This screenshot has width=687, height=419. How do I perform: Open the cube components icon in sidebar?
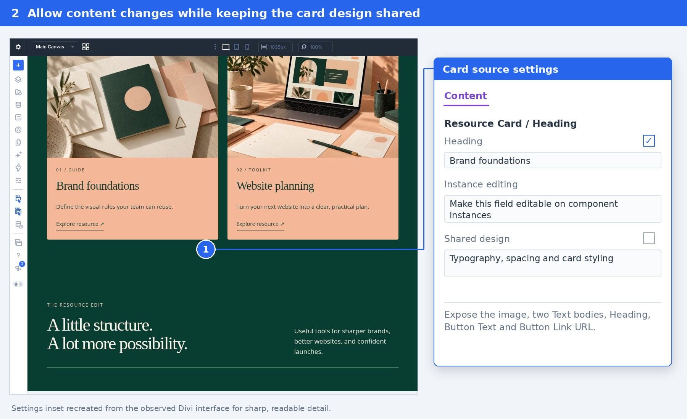click(x=18, y=130)
